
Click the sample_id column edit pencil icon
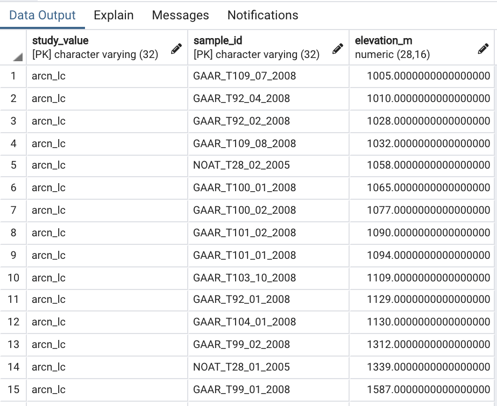(338, 49)
